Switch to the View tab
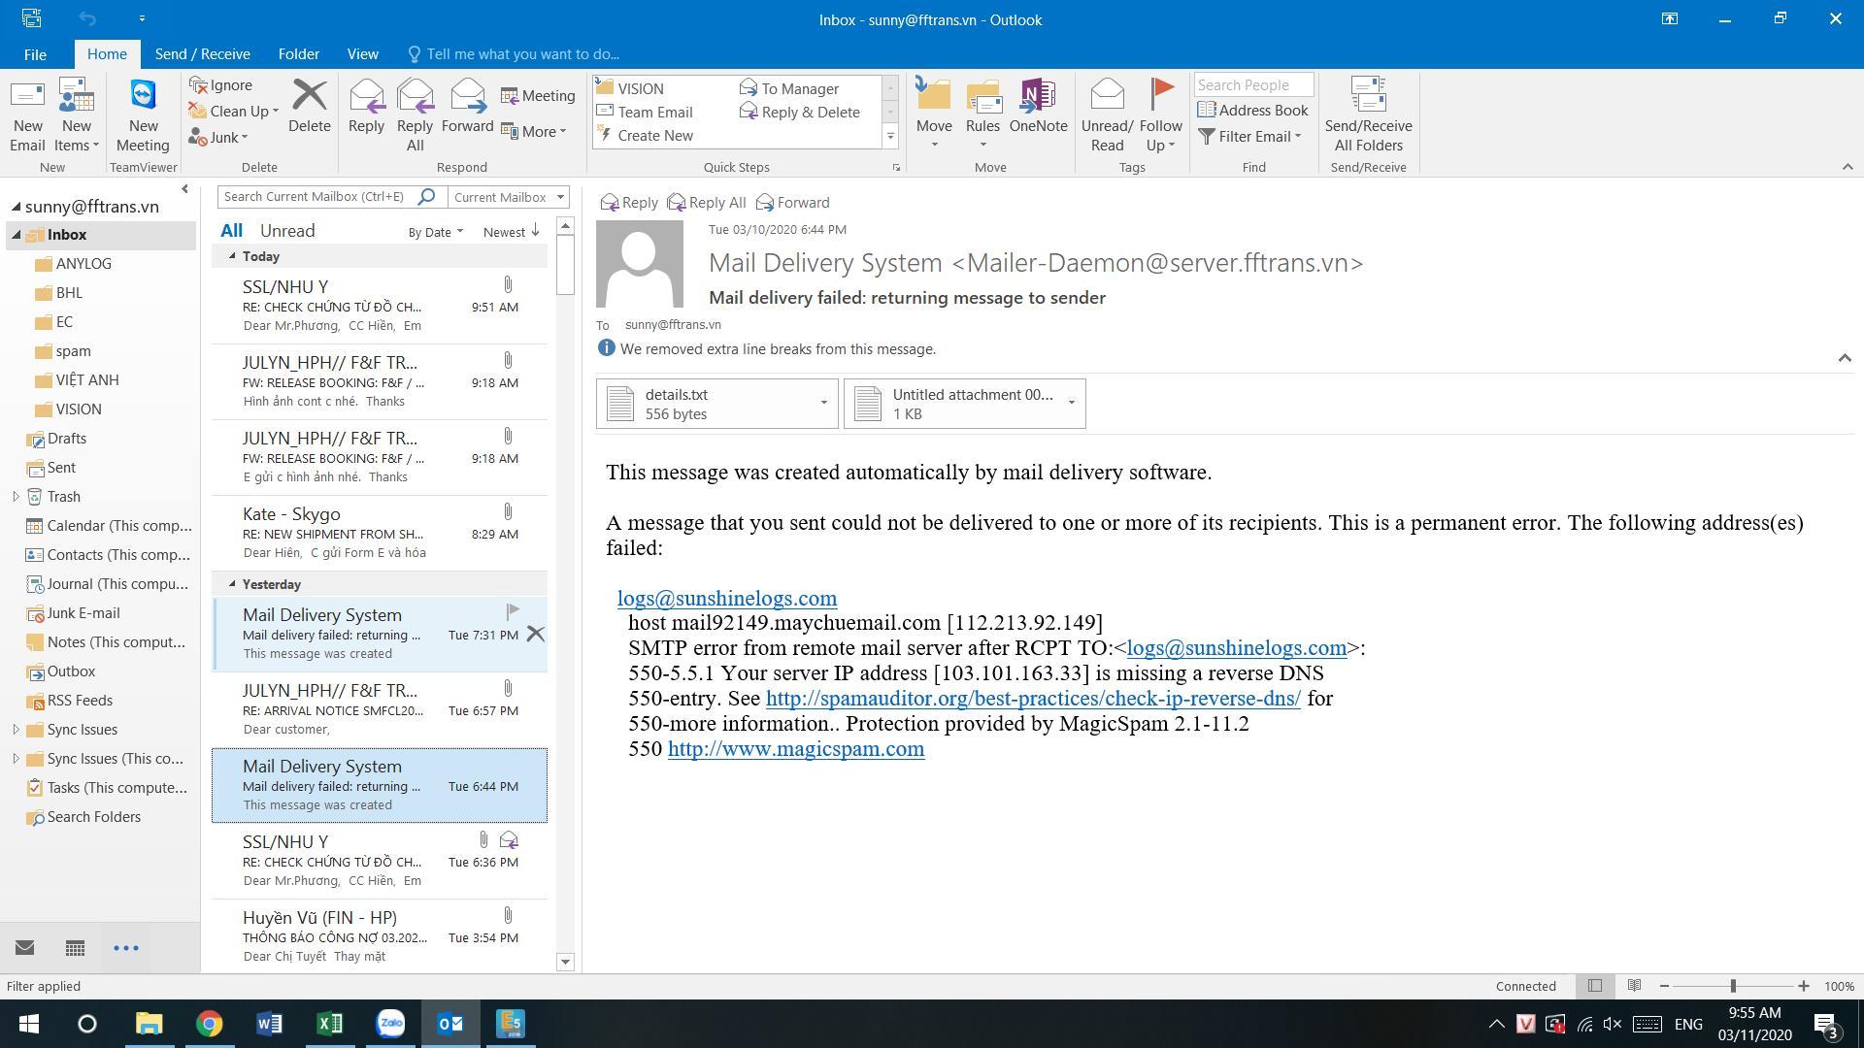1864x1048 pixels. click(x=362, y=54)
